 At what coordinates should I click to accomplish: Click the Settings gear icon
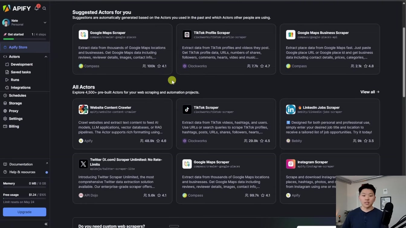click(5, 119)
